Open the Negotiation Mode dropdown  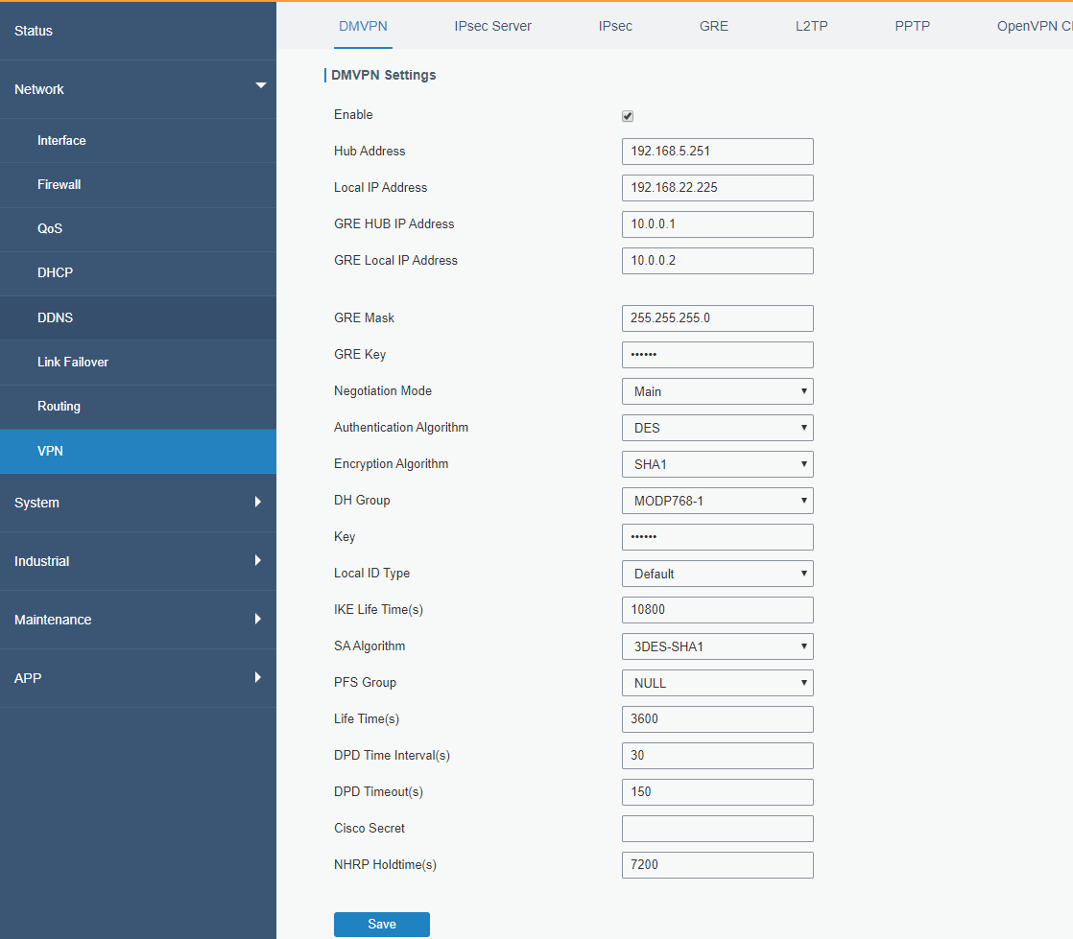pos(717,391)
